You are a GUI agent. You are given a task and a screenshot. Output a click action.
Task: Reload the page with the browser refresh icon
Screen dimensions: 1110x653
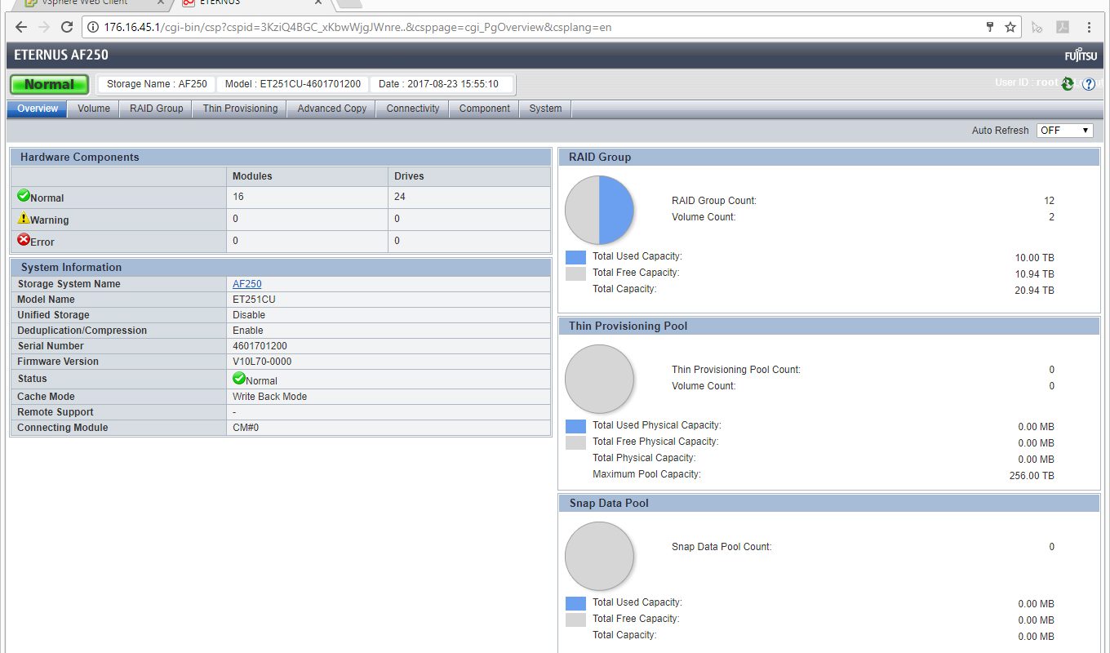[68, 27]
